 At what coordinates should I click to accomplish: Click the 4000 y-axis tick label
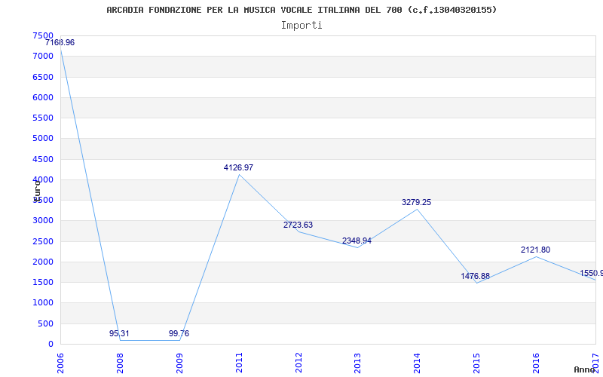[x=43, y=179]
